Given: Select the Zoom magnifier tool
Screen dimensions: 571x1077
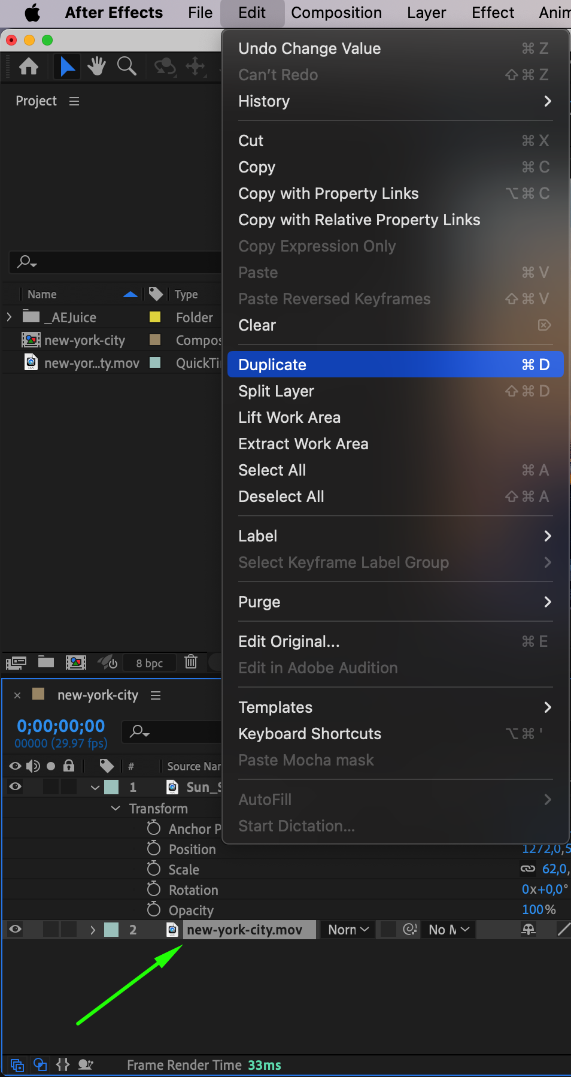Looking at the screenshot, I should pyautogui.click(x=126, y=66).
